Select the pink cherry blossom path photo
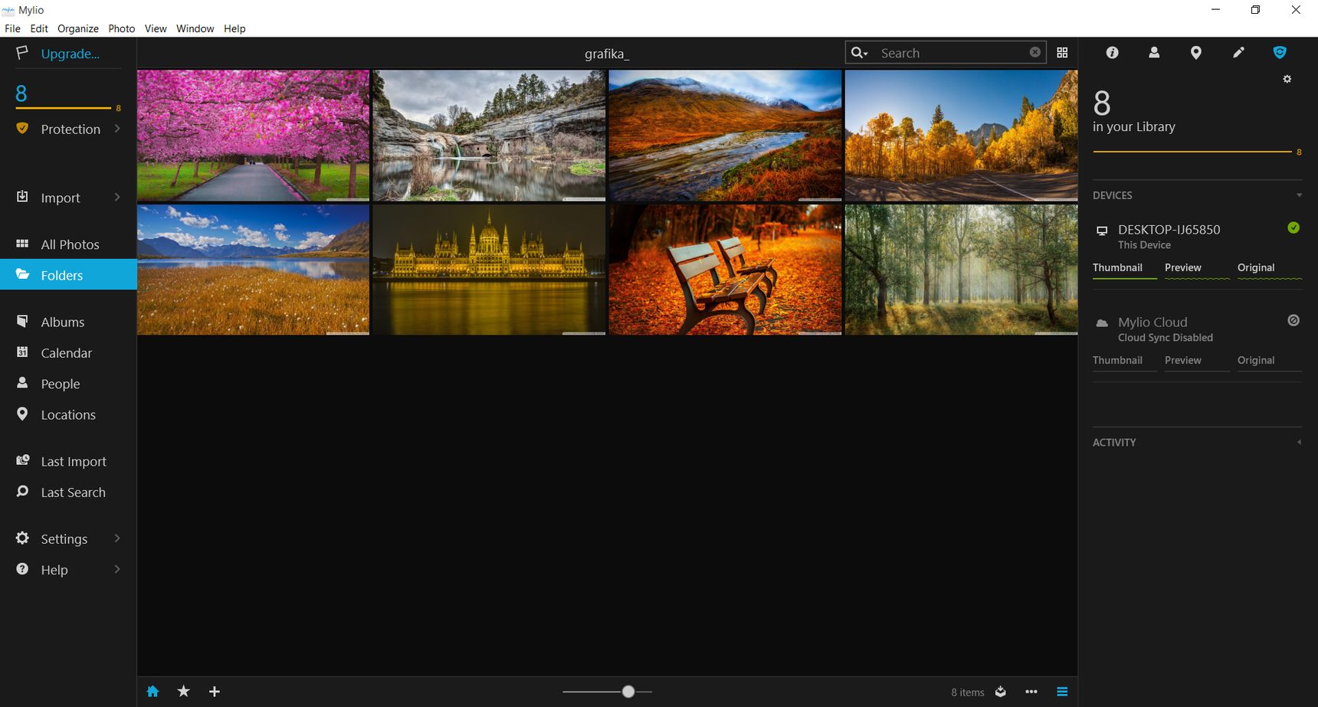 pyautogui.click(x=253, y=136)
